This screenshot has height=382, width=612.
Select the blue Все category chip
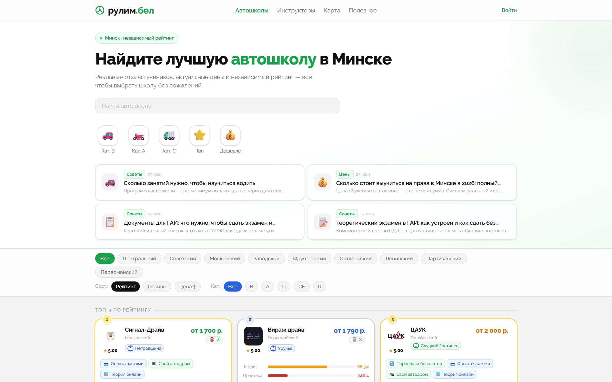[233, 287]
